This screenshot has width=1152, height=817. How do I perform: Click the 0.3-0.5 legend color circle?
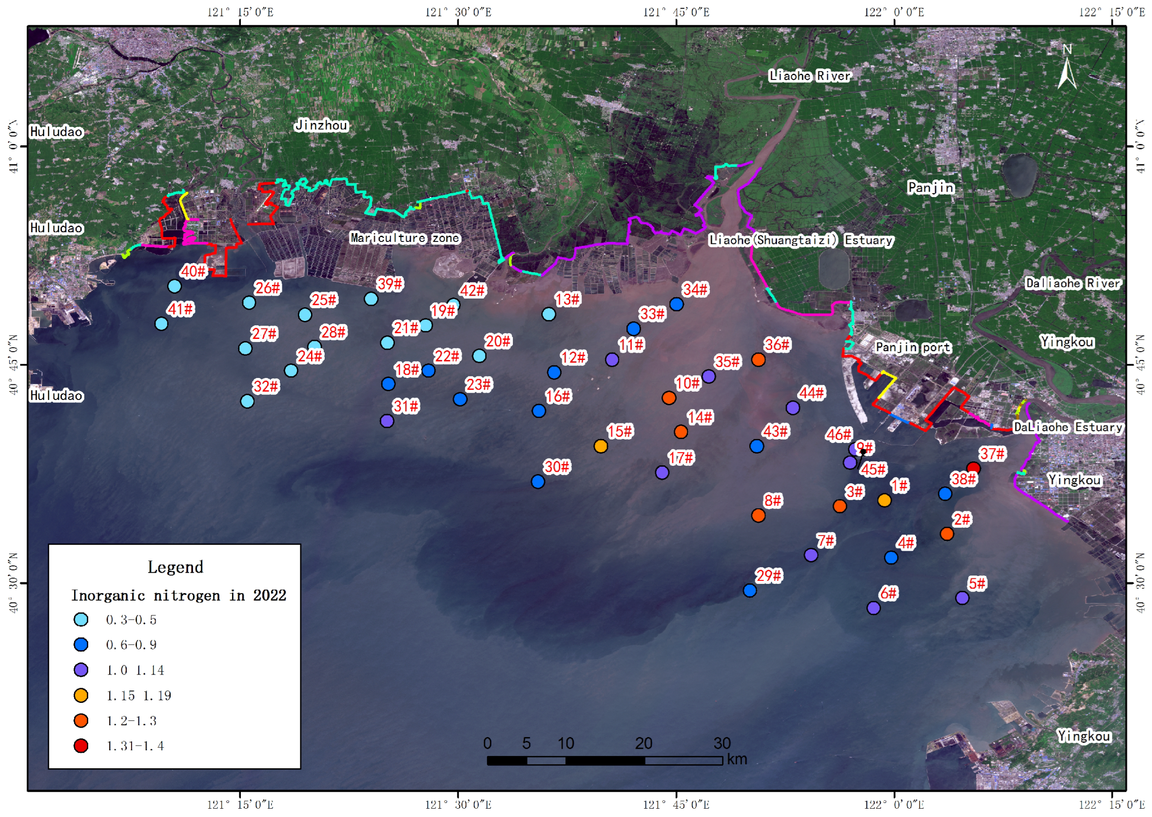(81, 620)
